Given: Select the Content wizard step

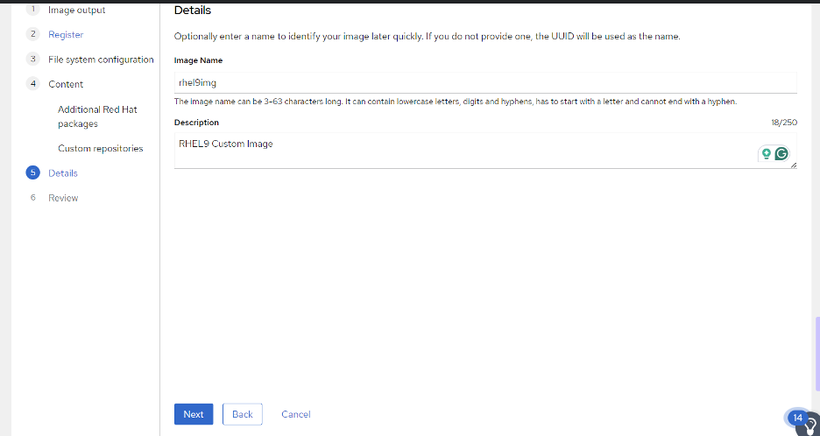Looking at the screenshot, I should click(x=66, y=84).
